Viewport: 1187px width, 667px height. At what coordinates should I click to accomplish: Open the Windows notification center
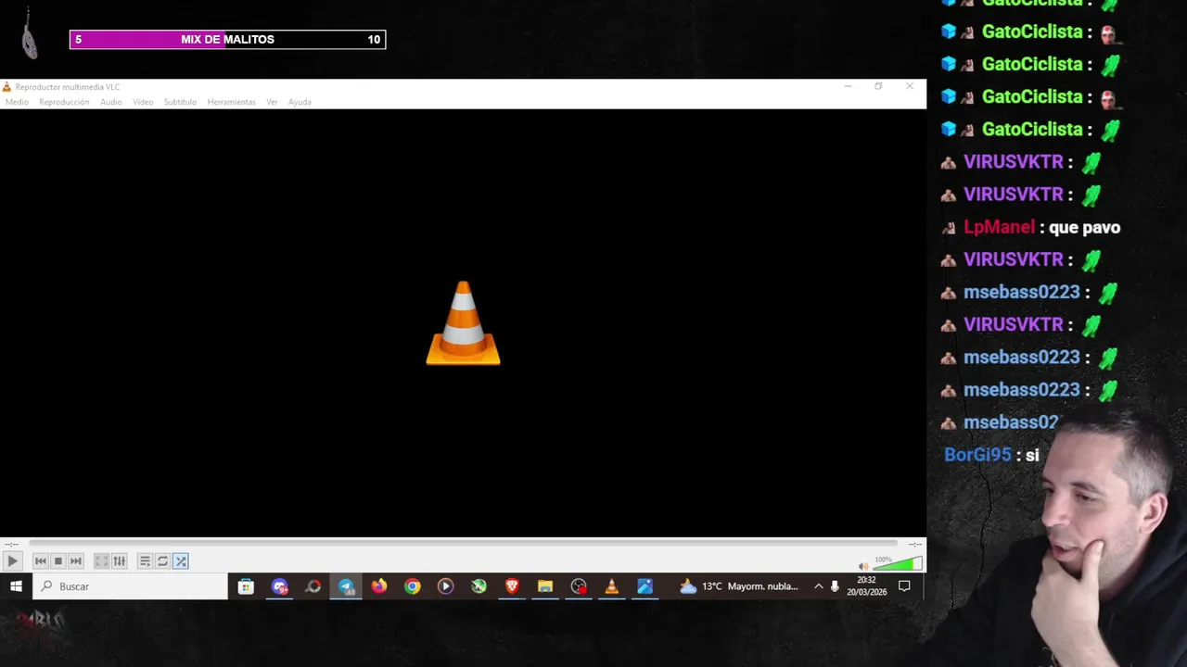pyautogui.click(x=904, y=586)
